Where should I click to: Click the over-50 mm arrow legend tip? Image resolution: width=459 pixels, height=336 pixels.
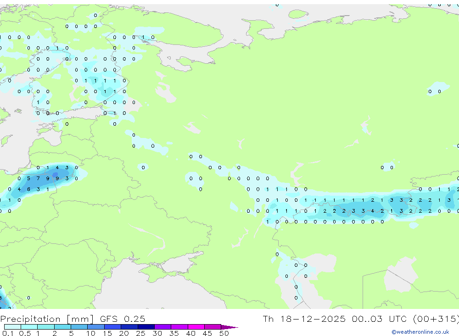coord(229,327)
